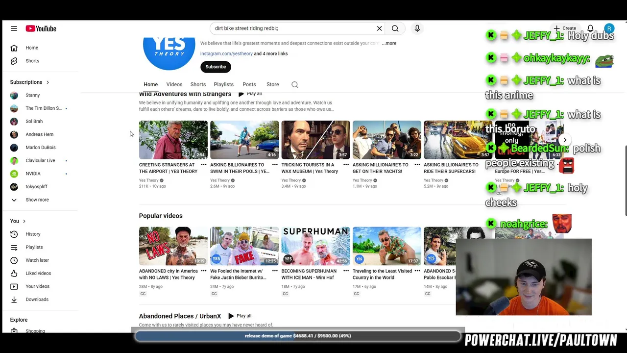This screenshot has height=353, width=627.
Task: Open Tricking Tourists in Wax Museum thumbnail
Action: pos(315,140)
